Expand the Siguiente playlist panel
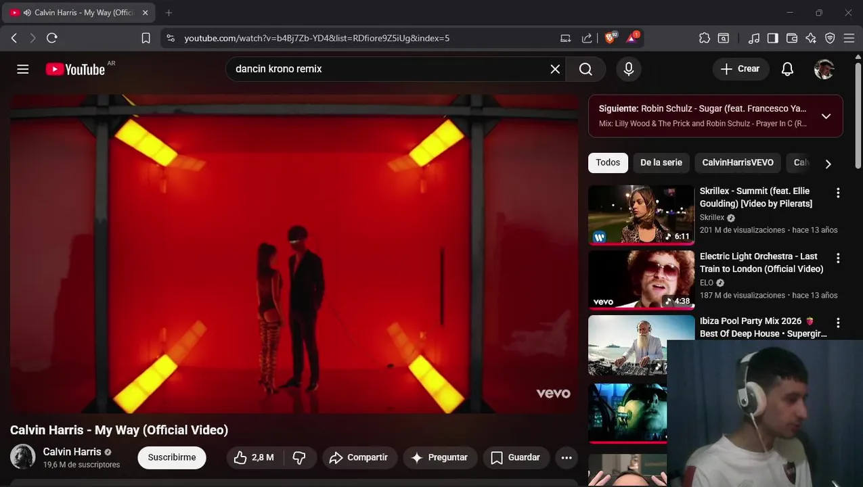 (826, 116)
